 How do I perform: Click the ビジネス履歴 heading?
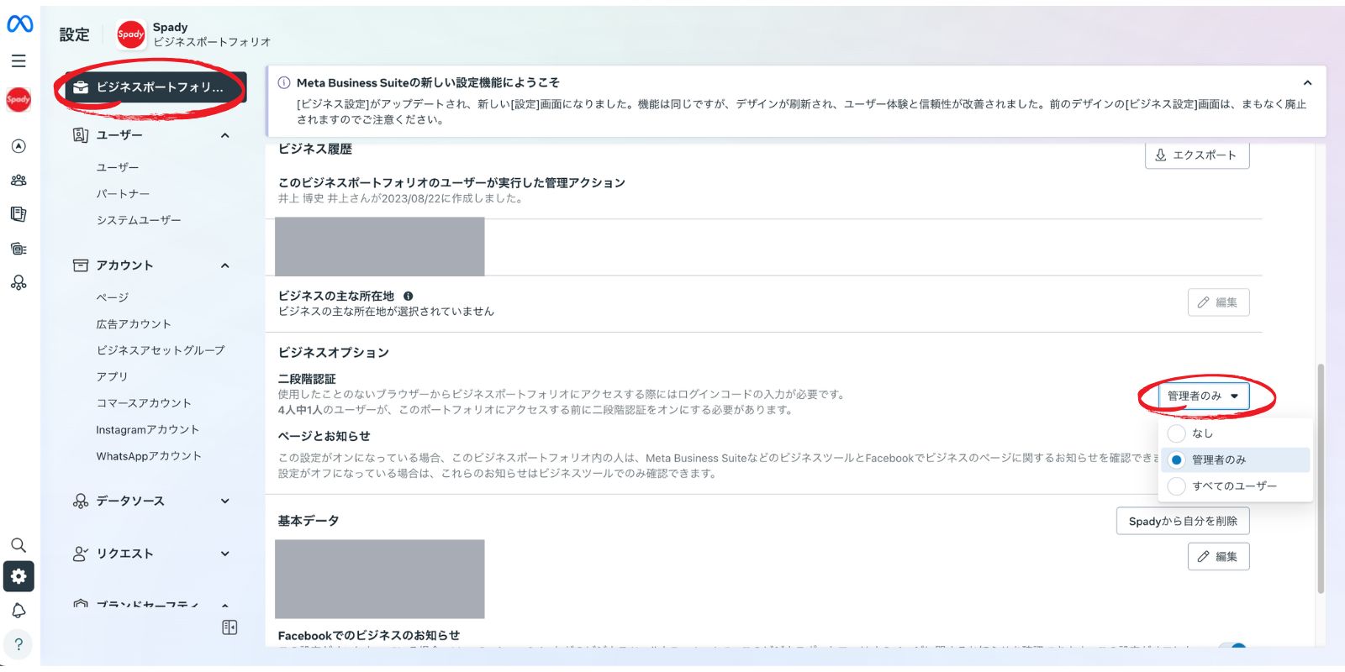315,150
